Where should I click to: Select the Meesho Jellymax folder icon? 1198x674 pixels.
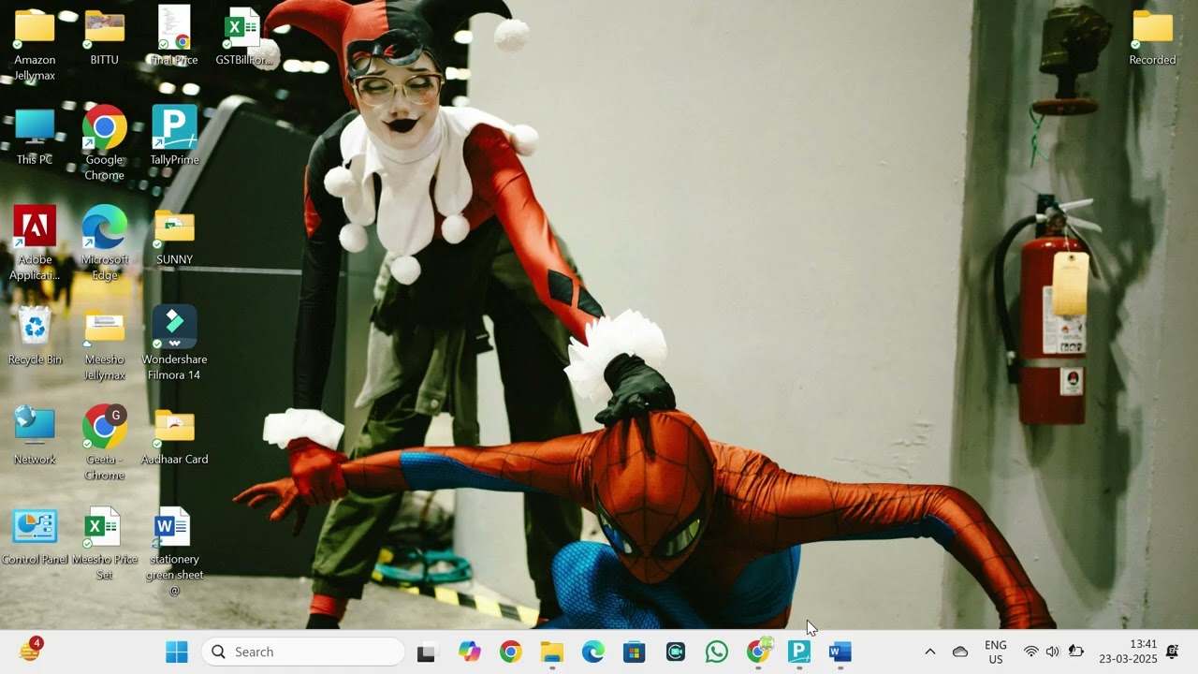coord(105,344)
